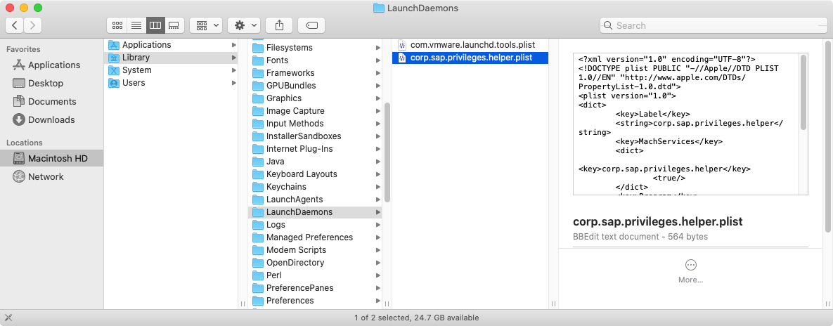The image size is (833, 326).
Task: Open the group-by arrangement dropdown
Action: [205, 25]
